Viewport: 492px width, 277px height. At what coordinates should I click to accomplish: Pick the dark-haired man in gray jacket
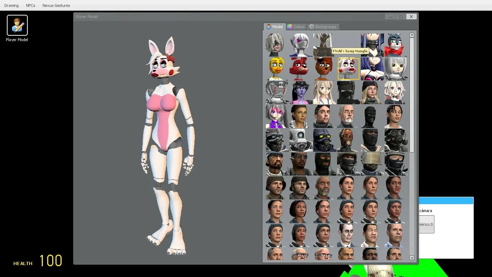pyautogui.click(x=325, y=116)
